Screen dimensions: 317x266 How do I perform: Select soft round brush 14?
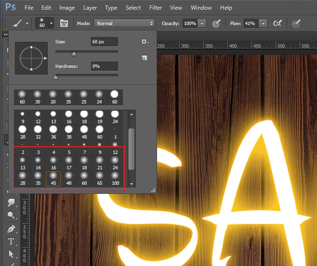(38, 164)
